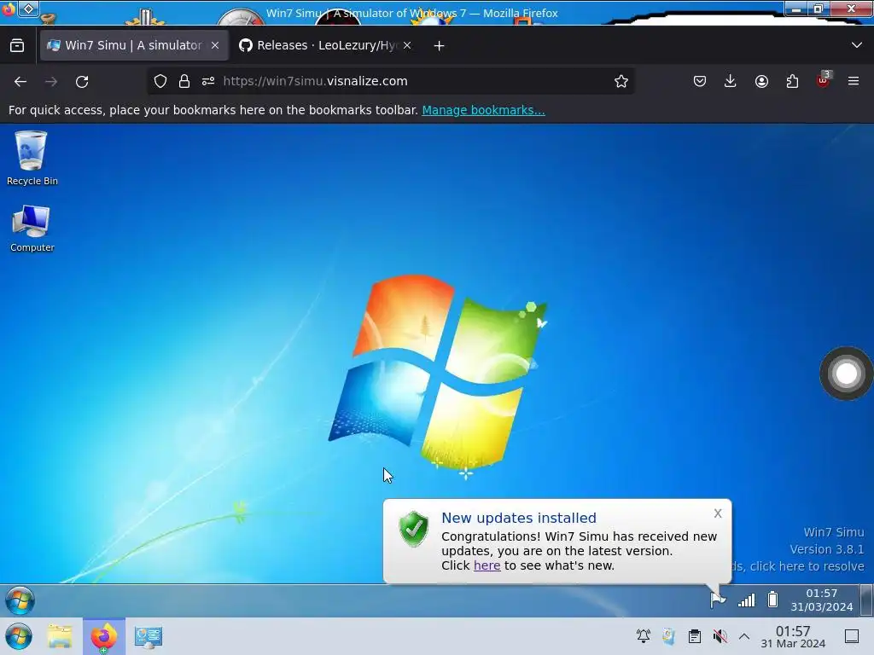This screenshot has height=655, width=874.
Task: Click the simulated network signal icon
Action: [x=746, y=600]
